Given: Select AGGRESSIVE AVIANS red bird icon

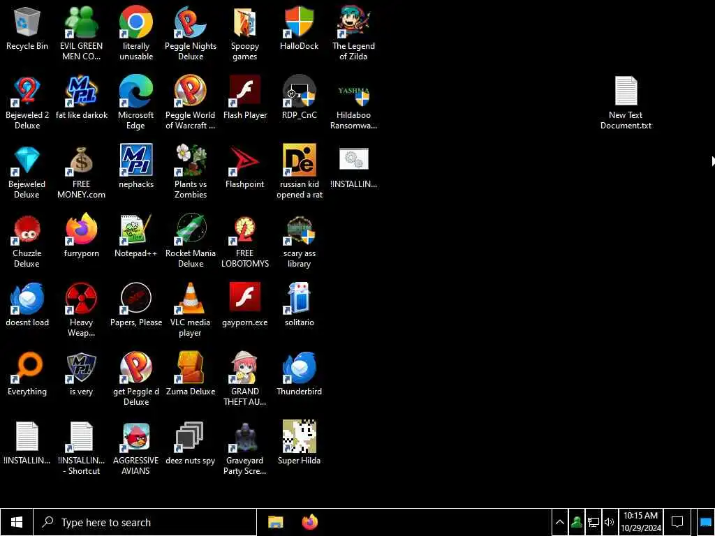Looking at the screenshot, I should coord(136,448).
